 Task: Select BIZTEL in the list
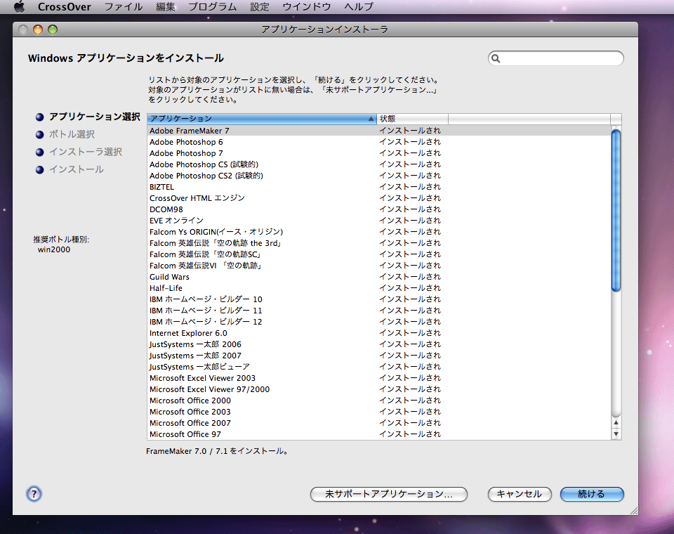378,187
